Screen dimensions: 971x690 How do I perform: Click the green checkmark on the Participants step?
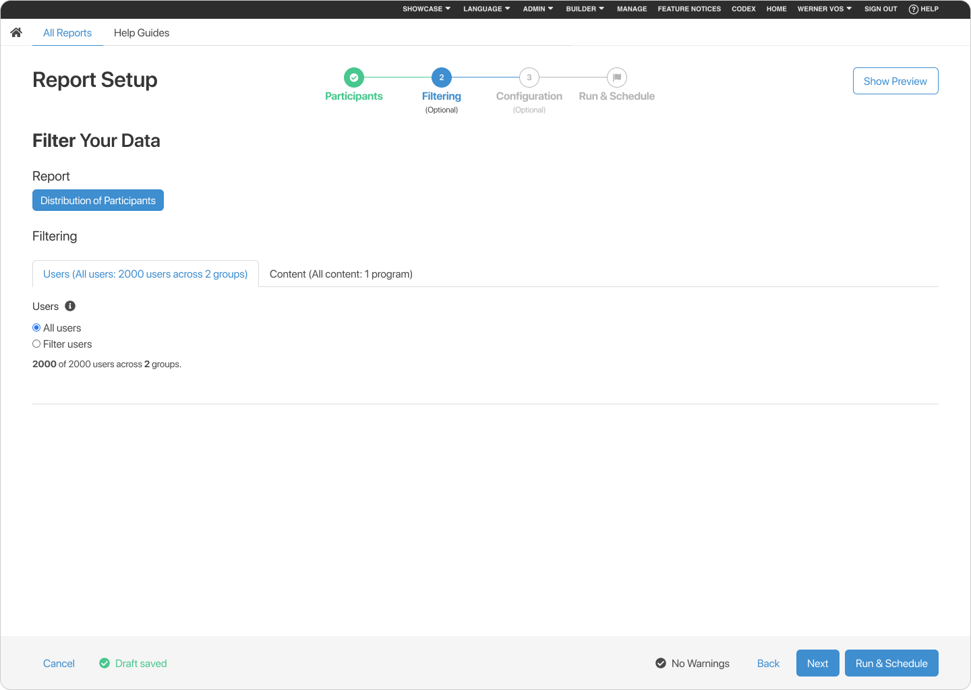coord(353,77)
